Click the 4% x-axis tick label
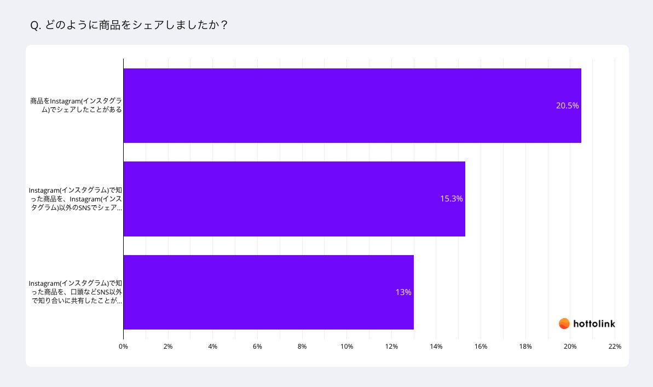This screenshot has height=387, width=653. [x=212, y=346]
